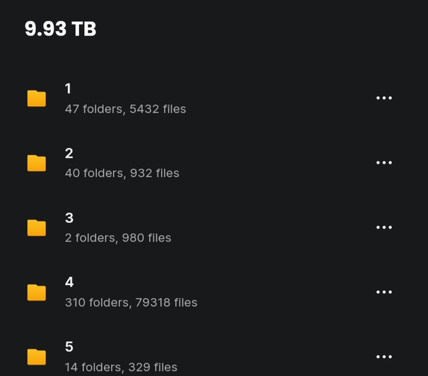Open the three-dot menu for folder 1
Image resolution: width=428 pixels, height=376 pixels.
(x=384, y=98)
